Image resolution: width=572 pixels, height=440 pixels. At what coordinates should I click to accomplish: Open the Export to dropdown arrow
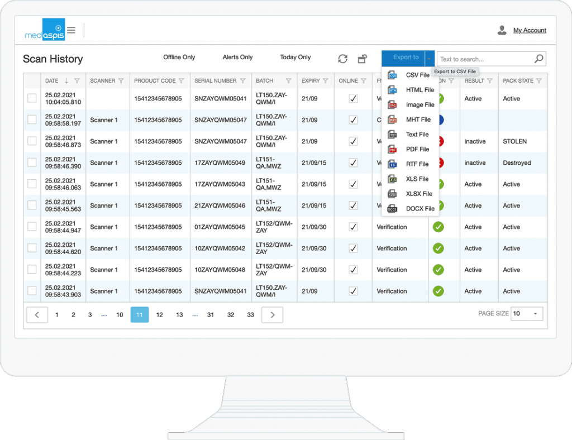(x=428, y=58)
